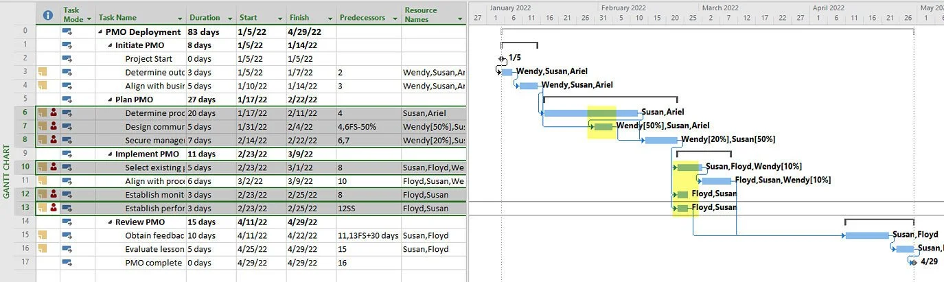The height and width of the screenshot is (282, 944).
Task: Collapse the Review PMO summary task
Action: point(111,222)
